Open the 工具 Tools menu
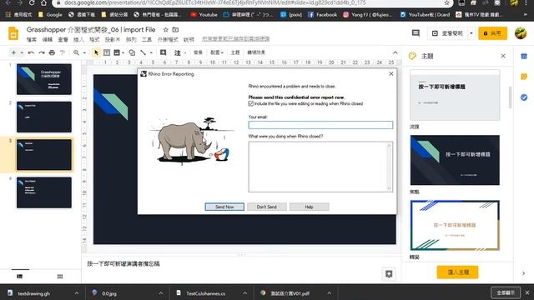The image size is (534, 300). [x=147, y=39]
